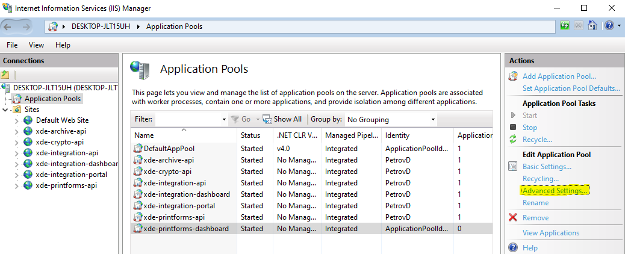Click the Recycle action link
625x254 pixels.
pos(537,140)
